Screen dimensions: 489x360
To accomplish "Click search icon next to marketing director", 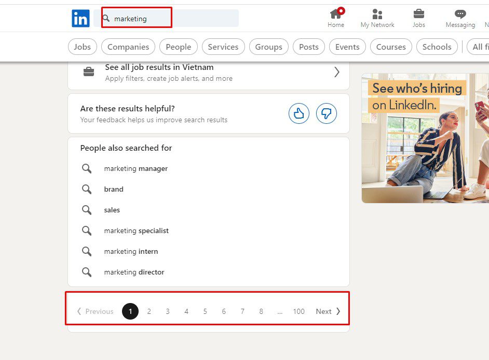I will point(86,272).
